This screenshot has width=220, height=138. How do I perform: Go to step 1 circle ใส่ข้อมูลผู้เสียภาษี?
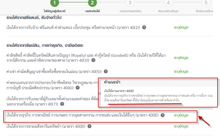tap(55, 3)
